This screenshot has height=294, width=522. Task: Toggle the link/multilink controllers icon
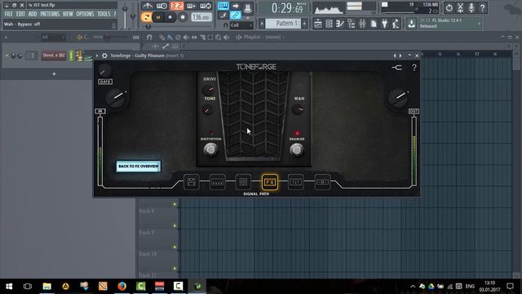click(236, 15)
